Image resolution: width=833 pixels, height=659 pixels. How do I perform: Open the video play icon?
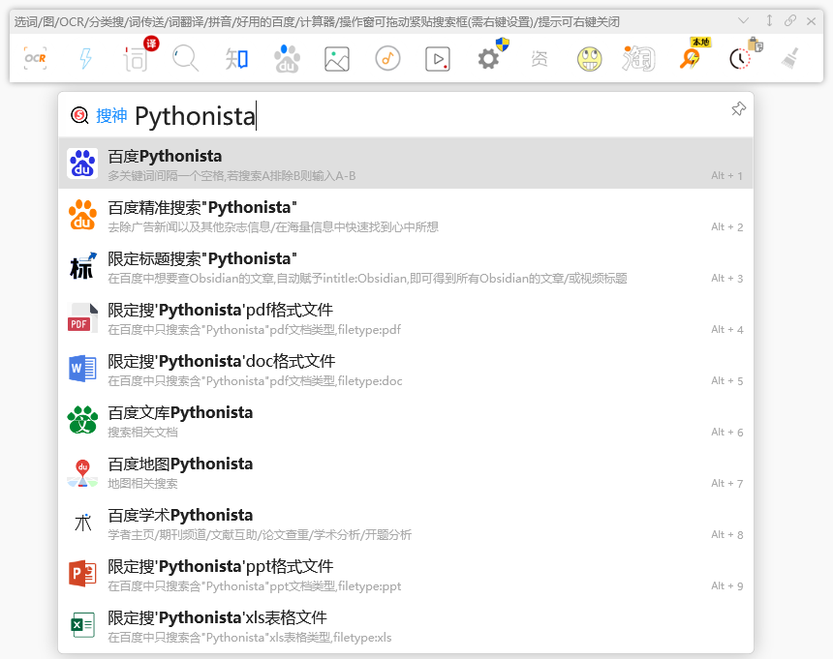point(438,58)
